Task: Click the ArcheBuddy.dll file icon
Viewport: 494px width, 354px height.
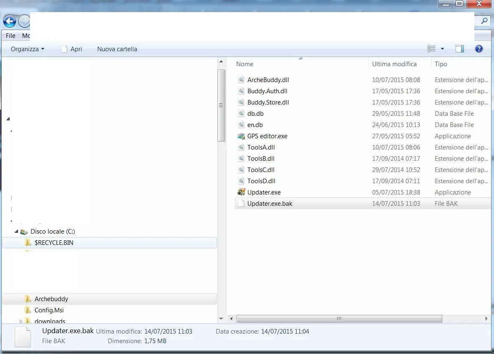Action: pos(241,80)
